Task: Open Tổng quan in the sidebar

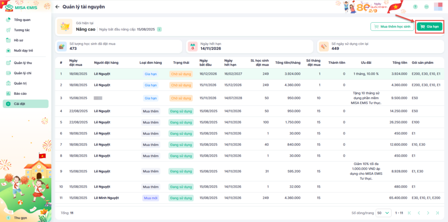Action: click(22, 20)
